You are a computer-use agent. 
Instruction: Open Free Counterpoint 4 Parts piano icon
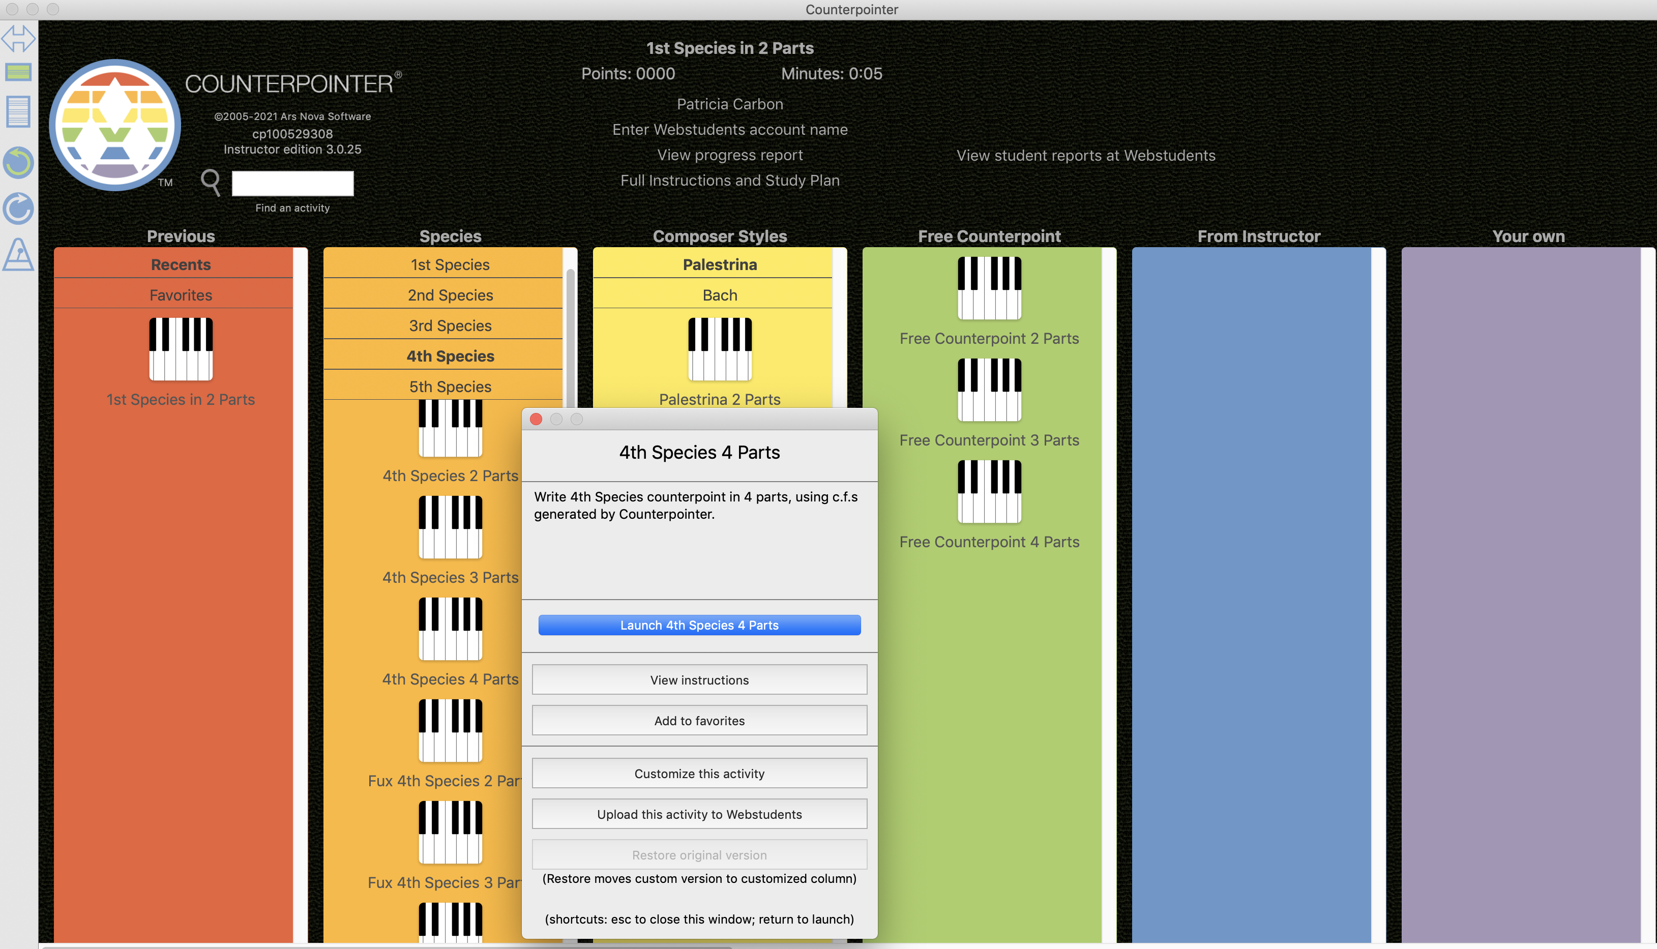(989, 491)
